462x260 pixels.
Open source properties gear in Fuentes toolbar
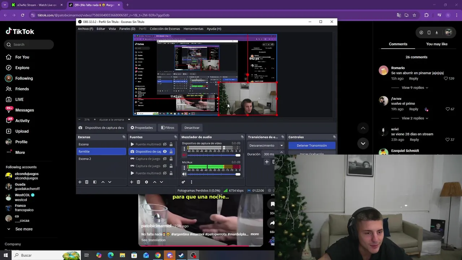click(x=146, y=182)
